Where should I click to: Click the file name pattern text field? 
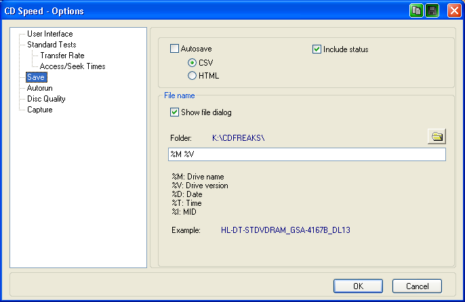click(x=306, y=154)
